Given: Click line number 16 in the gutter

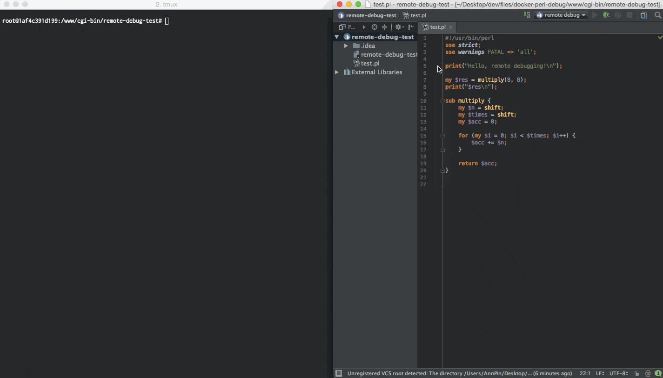Looking at the screenshot, I should 423,143.
